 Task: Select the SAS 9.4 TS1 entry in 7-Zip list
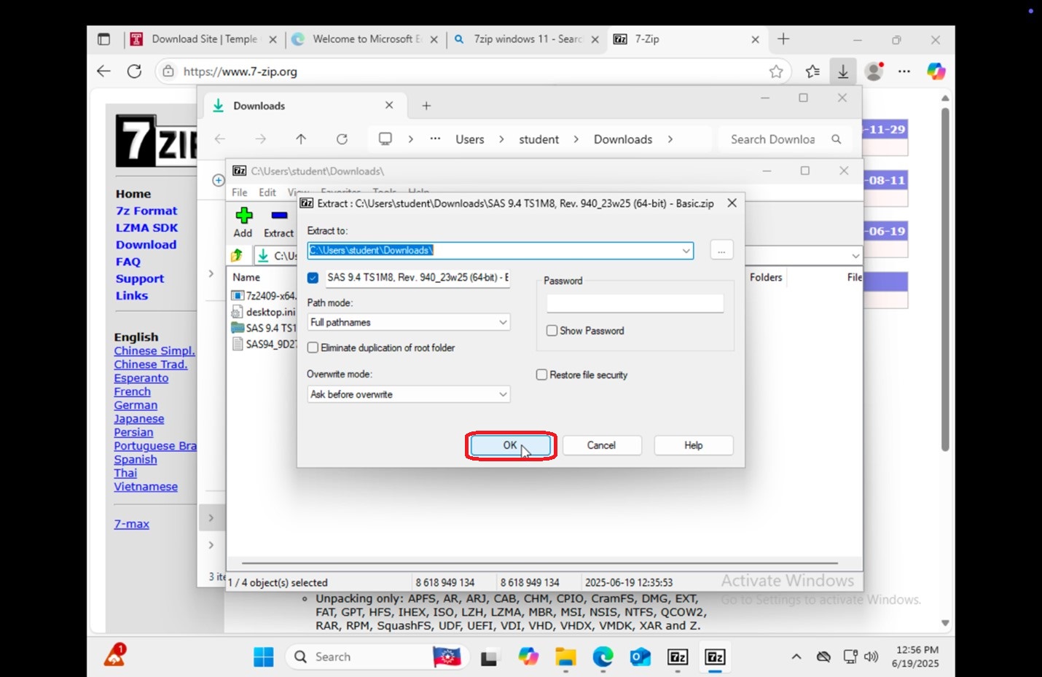click(264, 328)
